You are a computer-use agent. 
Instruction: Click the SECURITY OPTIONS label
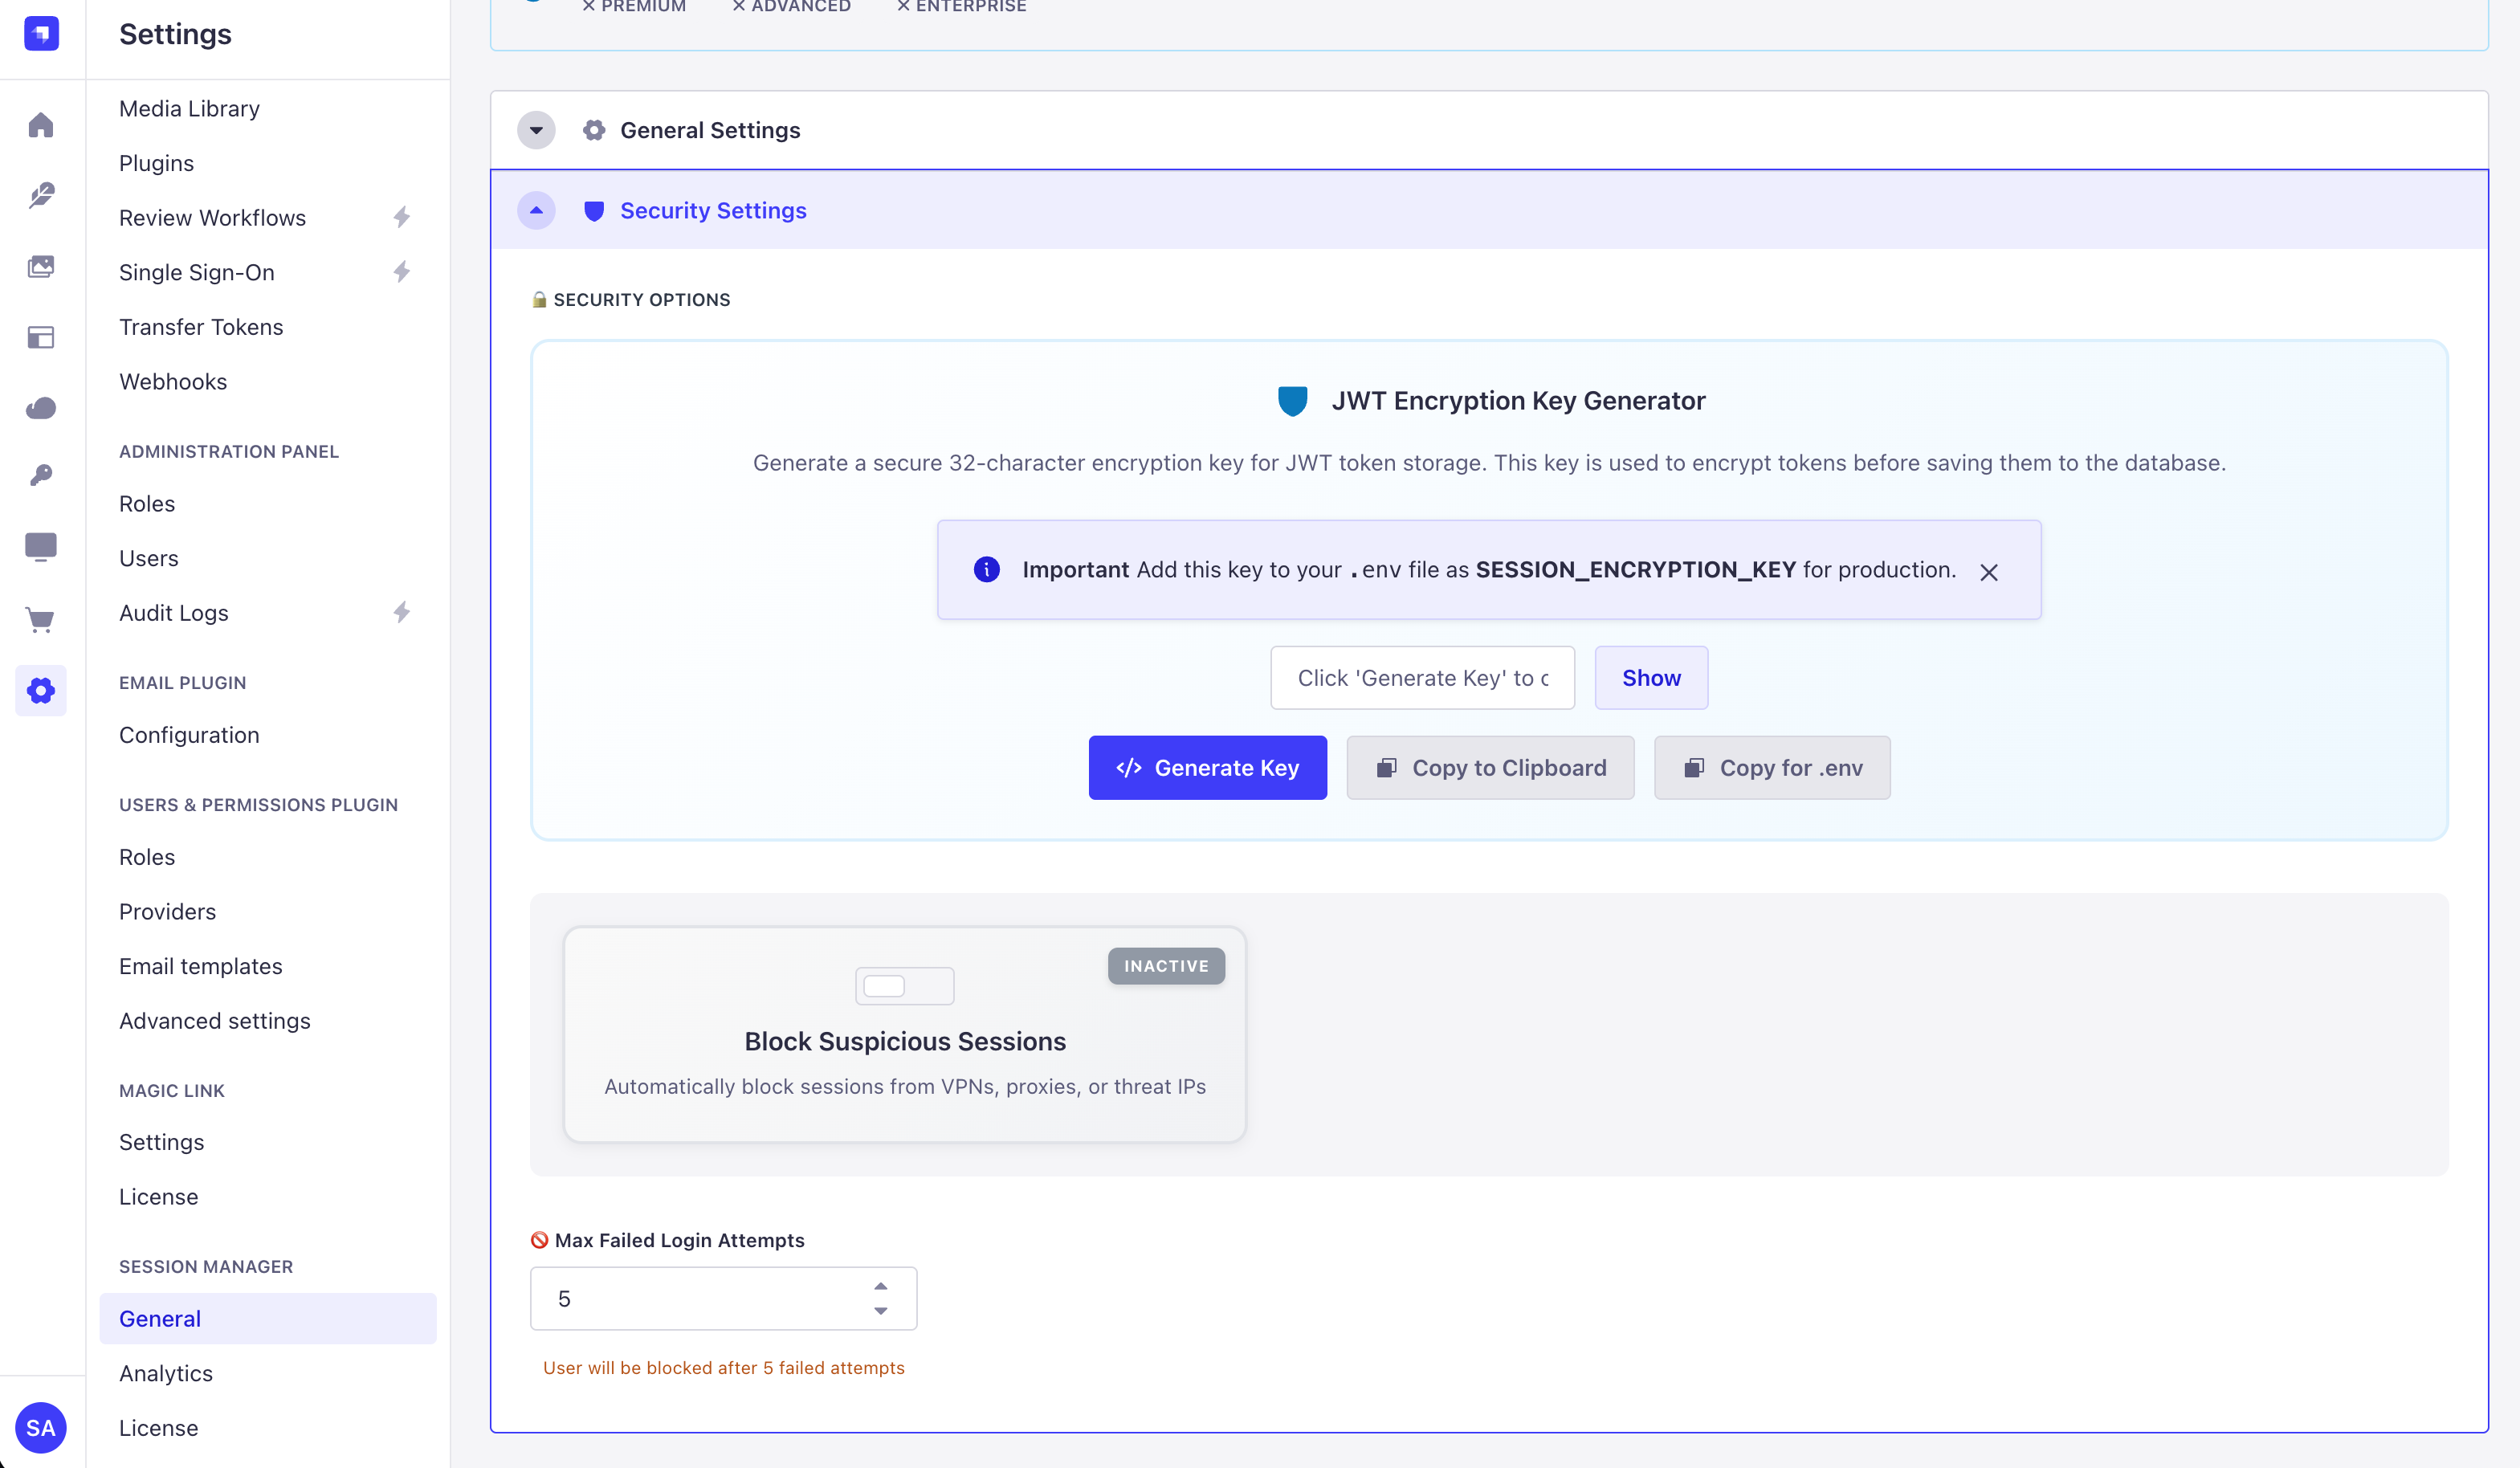641,299
